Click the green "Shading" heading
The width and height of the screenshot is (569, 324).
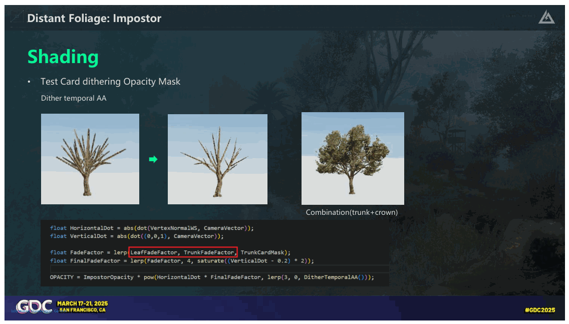pos(63,57)
